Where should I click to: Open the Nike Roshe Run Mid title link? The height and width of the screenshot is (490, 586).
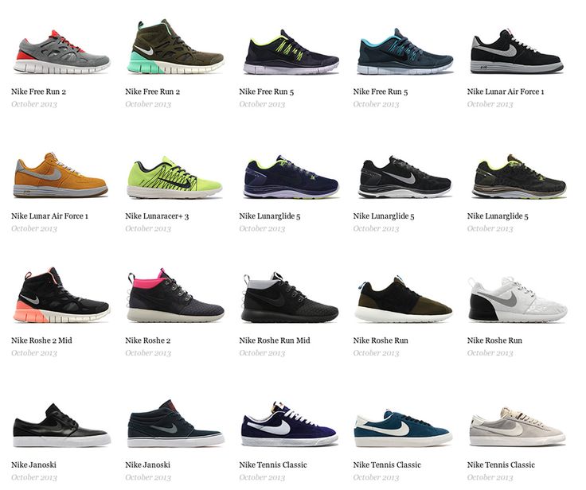tap(275, 340)
